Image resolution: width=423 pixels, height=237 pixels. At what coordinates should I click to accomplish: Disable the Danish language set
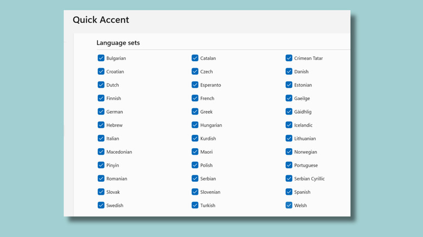(x=289, y=71)
